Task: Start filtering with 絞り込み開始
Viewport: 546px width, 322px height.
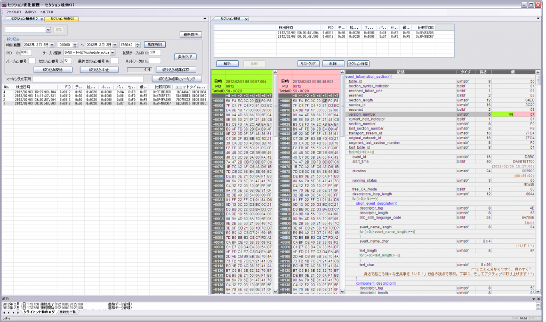Action: 53,70
